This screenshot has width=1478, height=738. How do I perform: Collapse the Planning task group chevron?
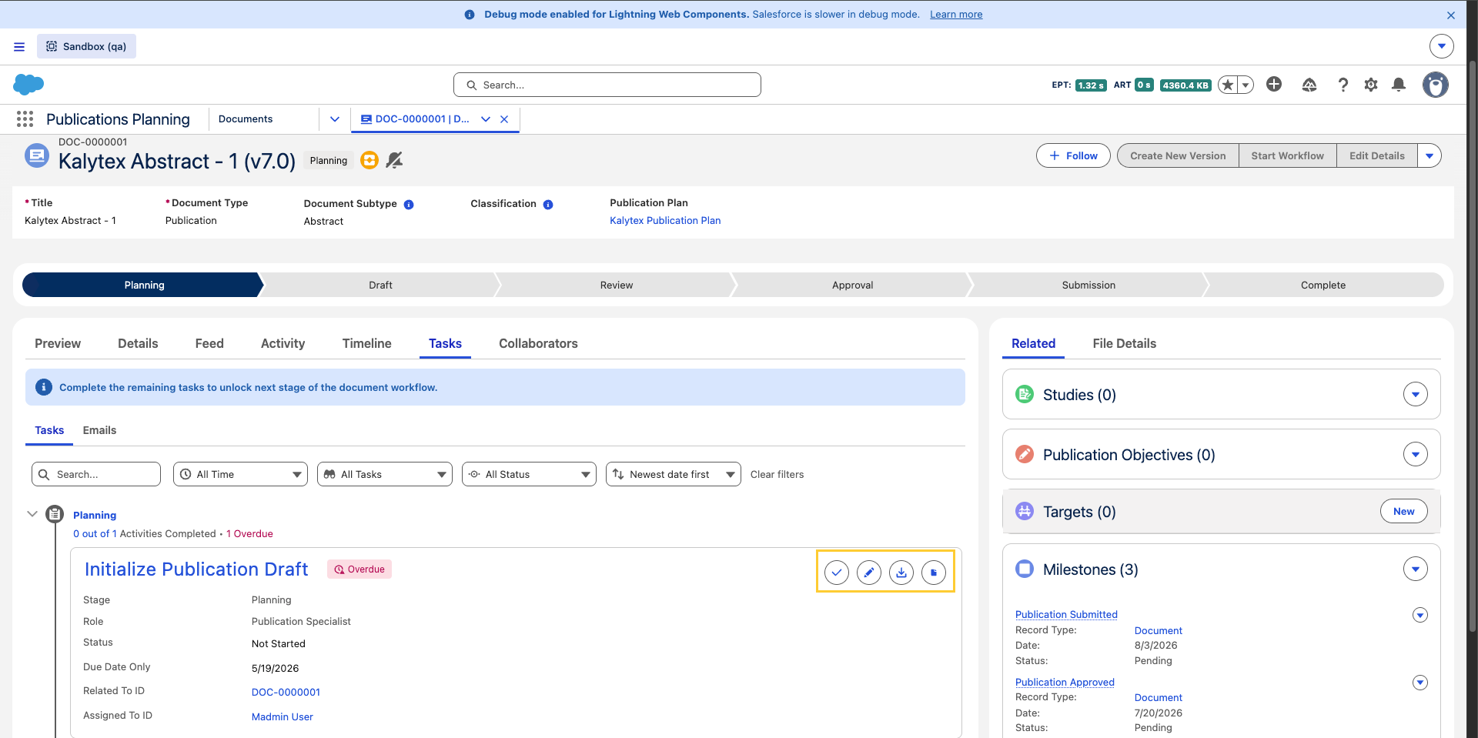pos(32,514)
